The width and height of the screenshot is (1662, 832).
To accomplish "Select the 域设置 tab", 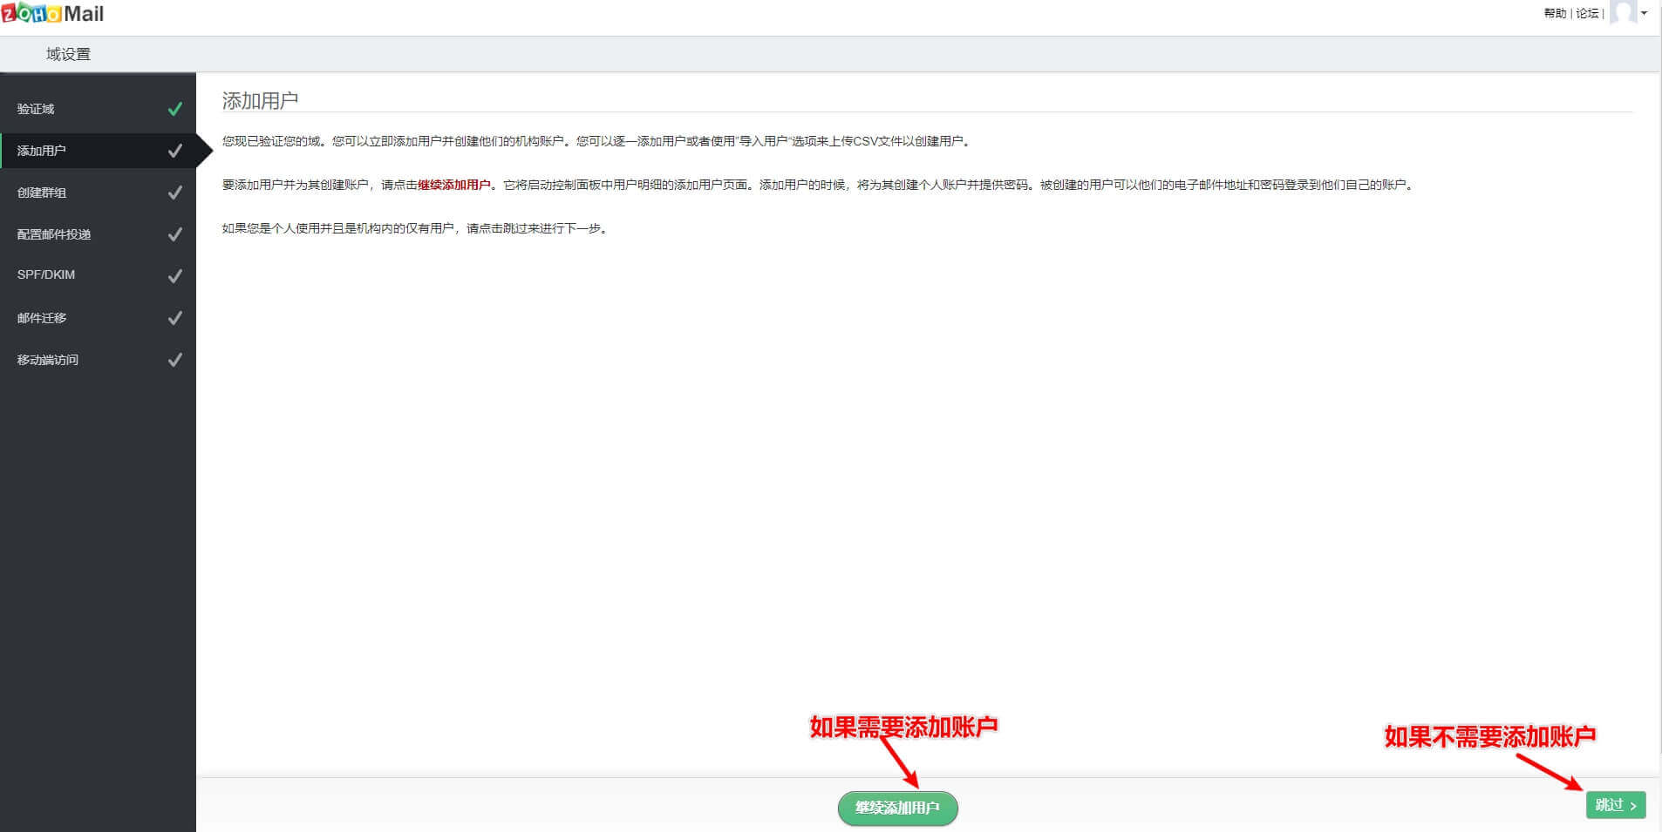I will tap(66, 53).
